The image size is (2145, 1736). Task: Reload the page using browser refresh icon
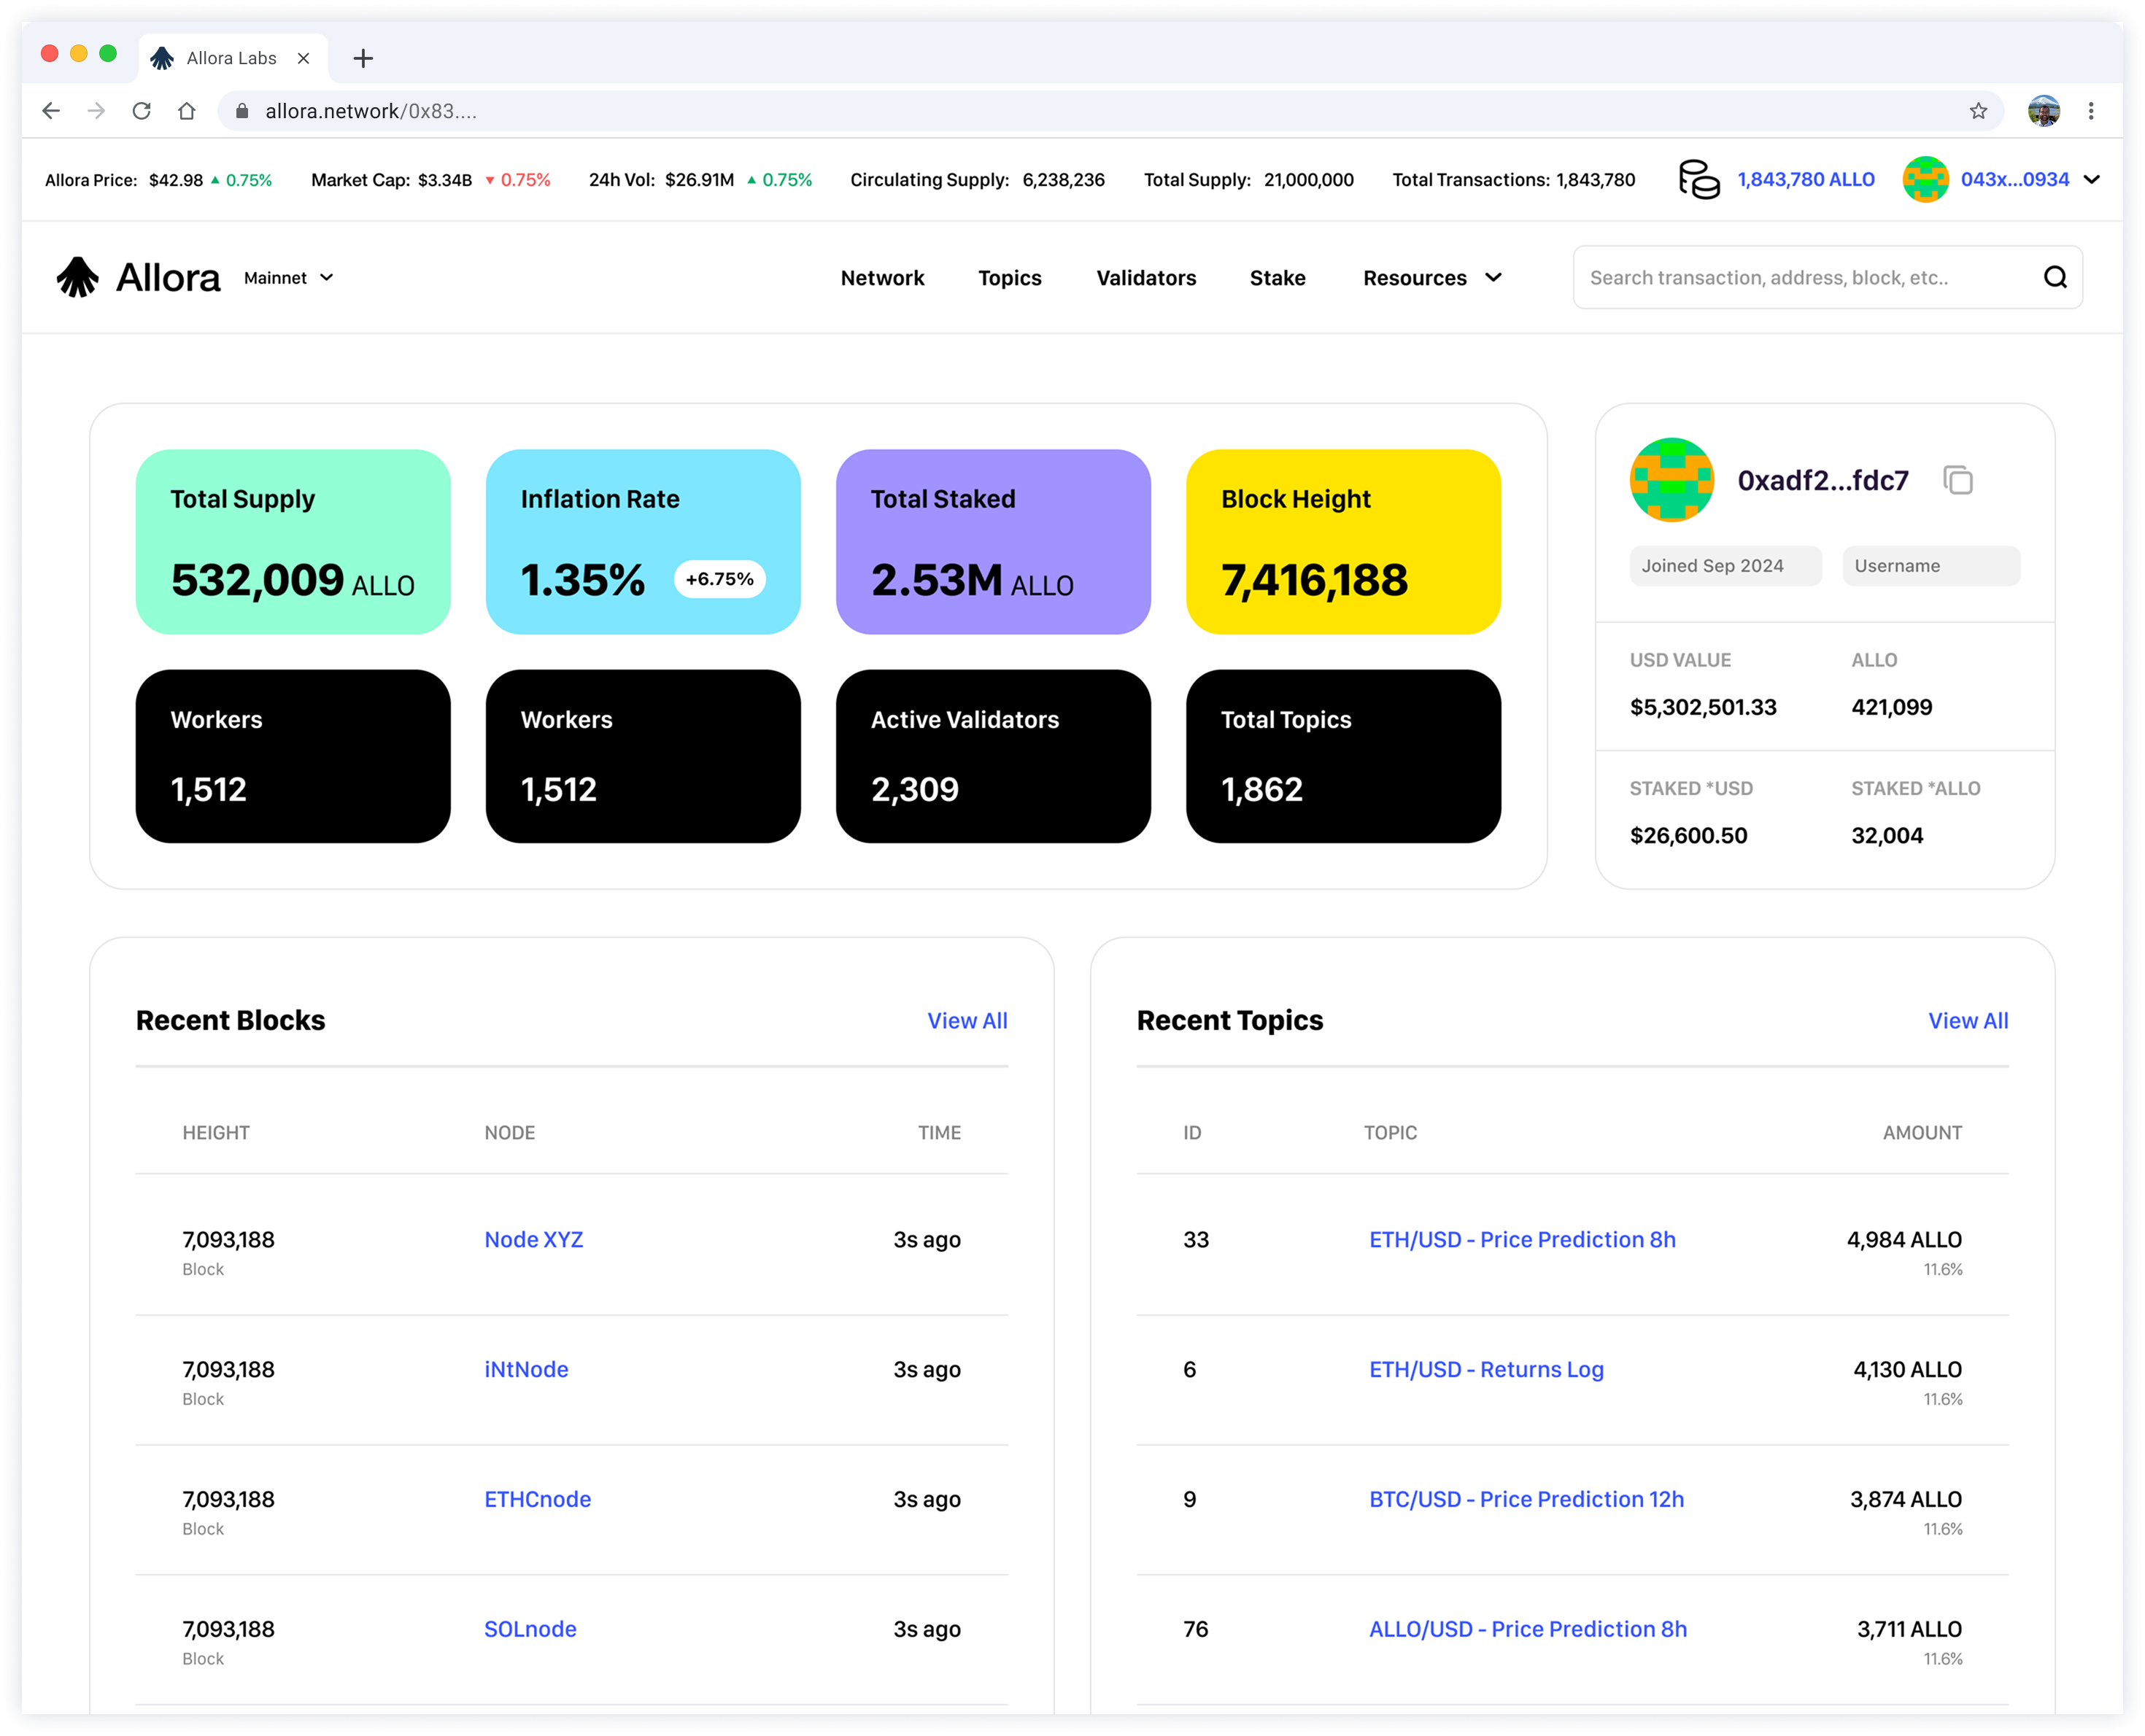(x=142, y=111)
